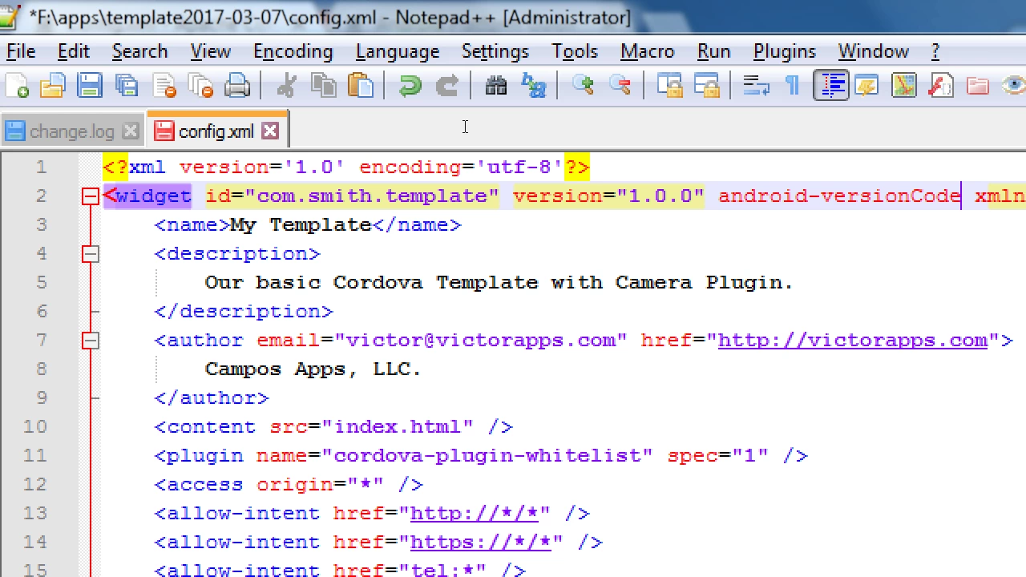Click line number 12 in the margin
The width and height of the screenshot is (1026, 577).
[35, 485]
